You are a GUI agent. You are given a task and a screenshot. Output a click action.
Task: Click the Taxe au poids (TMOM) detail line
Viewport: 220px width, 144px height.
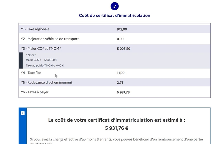45,66
